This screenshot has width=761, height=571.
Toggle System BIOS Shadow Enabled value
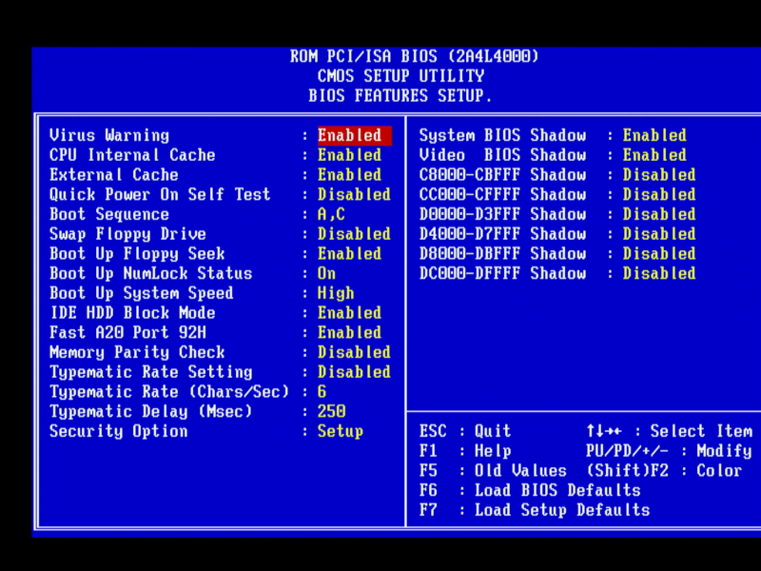(x=654, y=135)
